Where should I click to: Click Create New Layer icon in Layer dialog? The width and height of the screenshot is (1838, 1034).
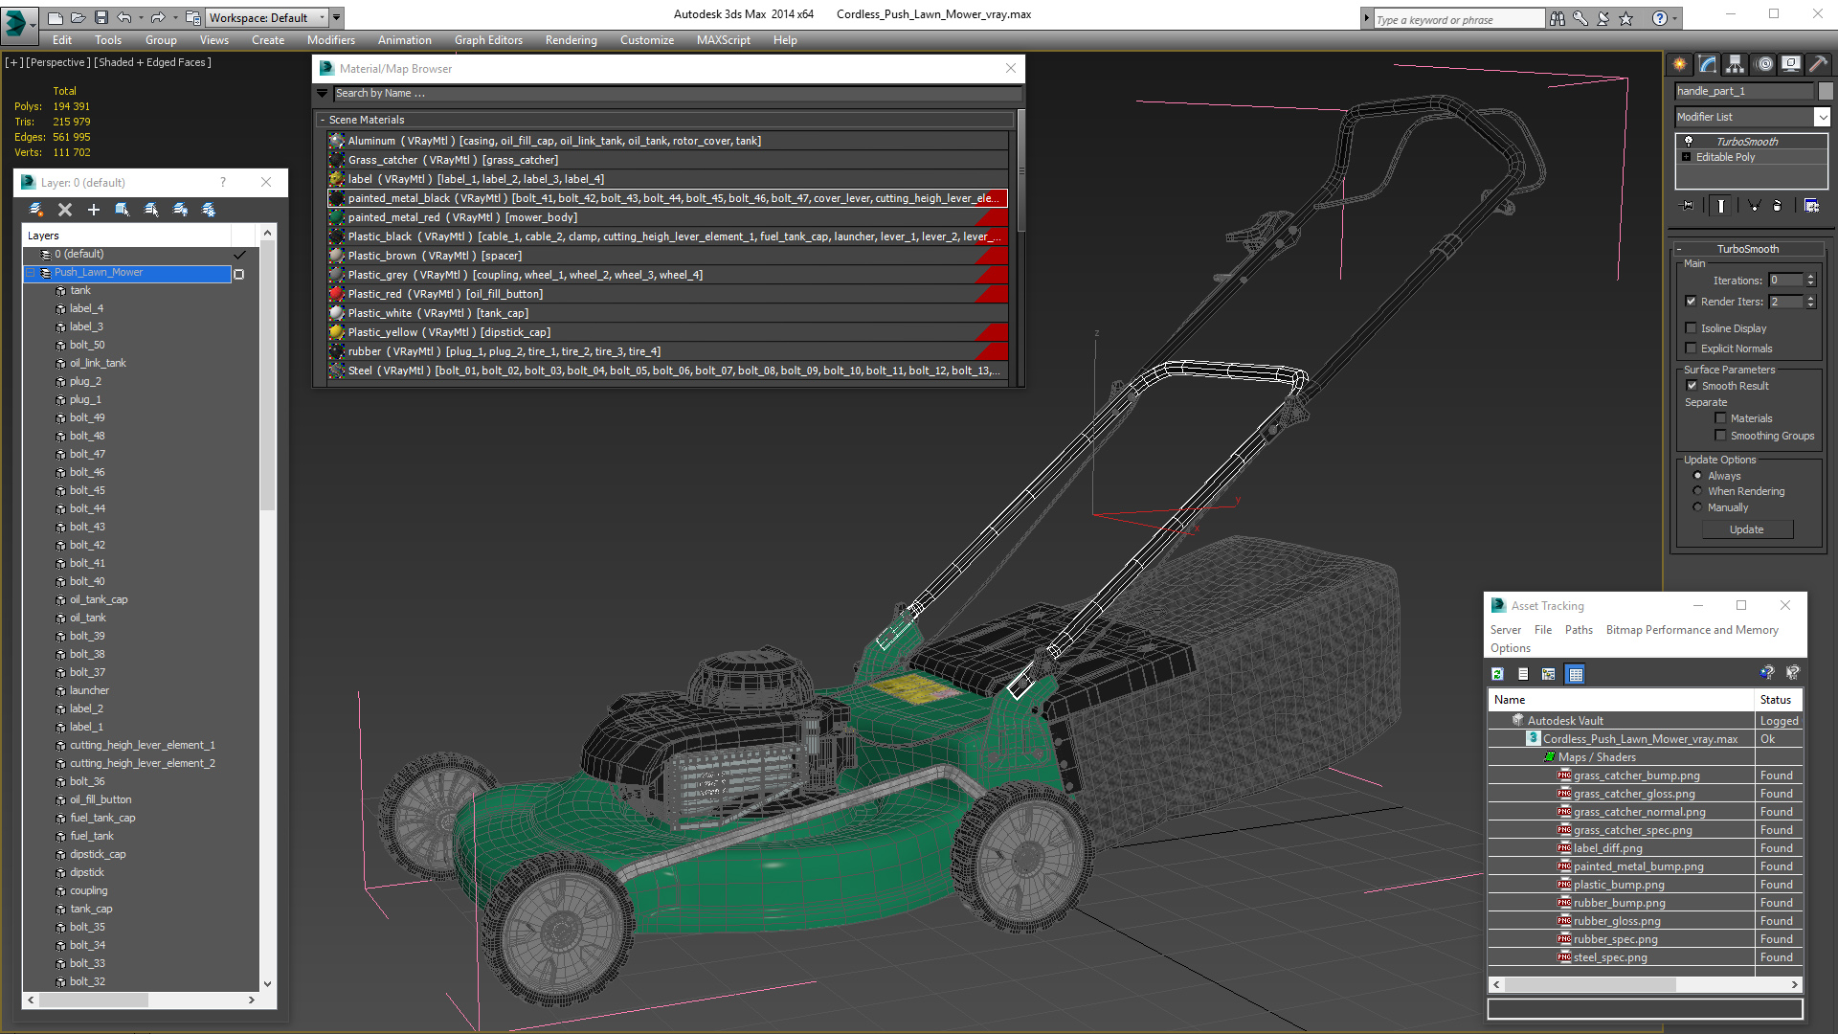pyautogui.click(x=35, y=210)
